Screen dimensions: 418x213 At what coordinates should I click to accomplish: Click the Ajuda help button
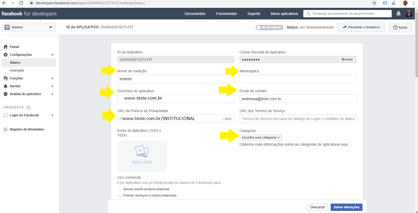point(400,27)
